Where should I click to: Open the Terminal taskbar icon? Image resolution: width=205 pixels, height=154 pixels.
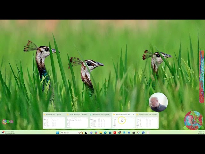tap(134, 133)
